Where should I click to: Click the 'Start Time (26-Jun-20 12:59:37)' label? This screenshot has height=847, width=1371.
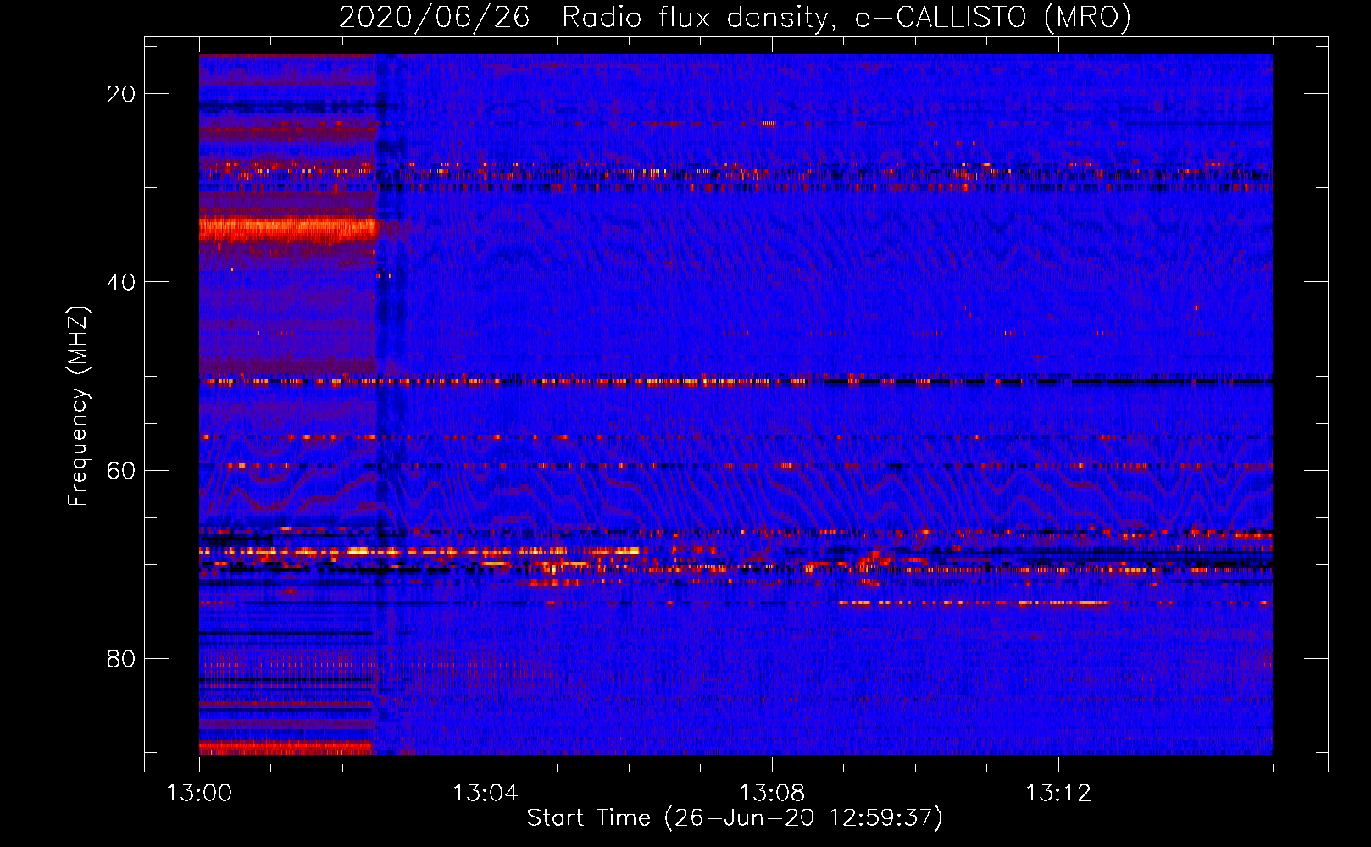pos(735,818)
